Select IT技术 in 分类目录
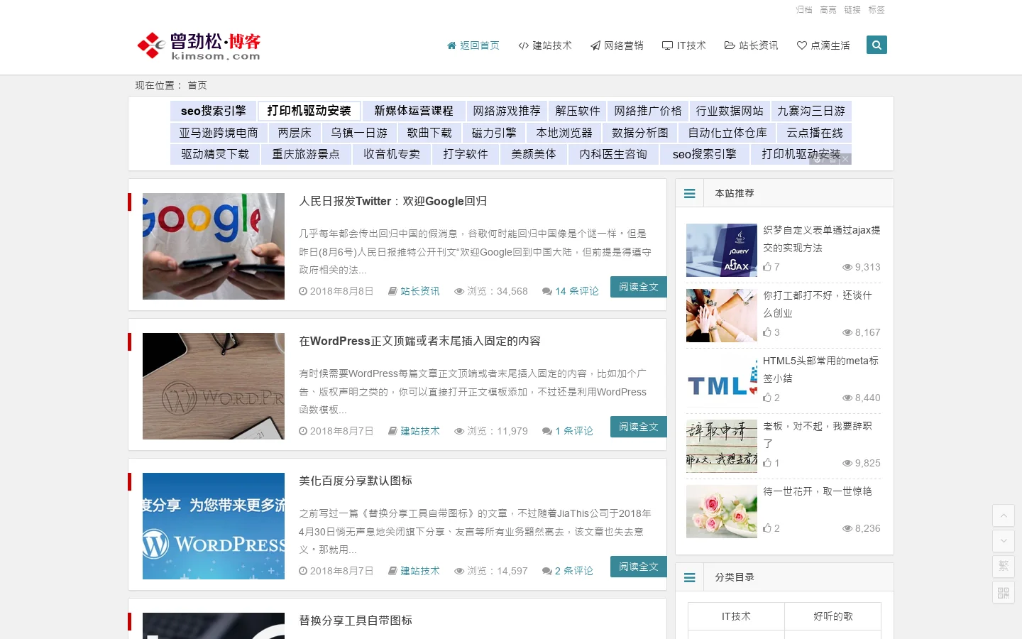The width and height of the screenshot is (1022, 639). point(736,616)
